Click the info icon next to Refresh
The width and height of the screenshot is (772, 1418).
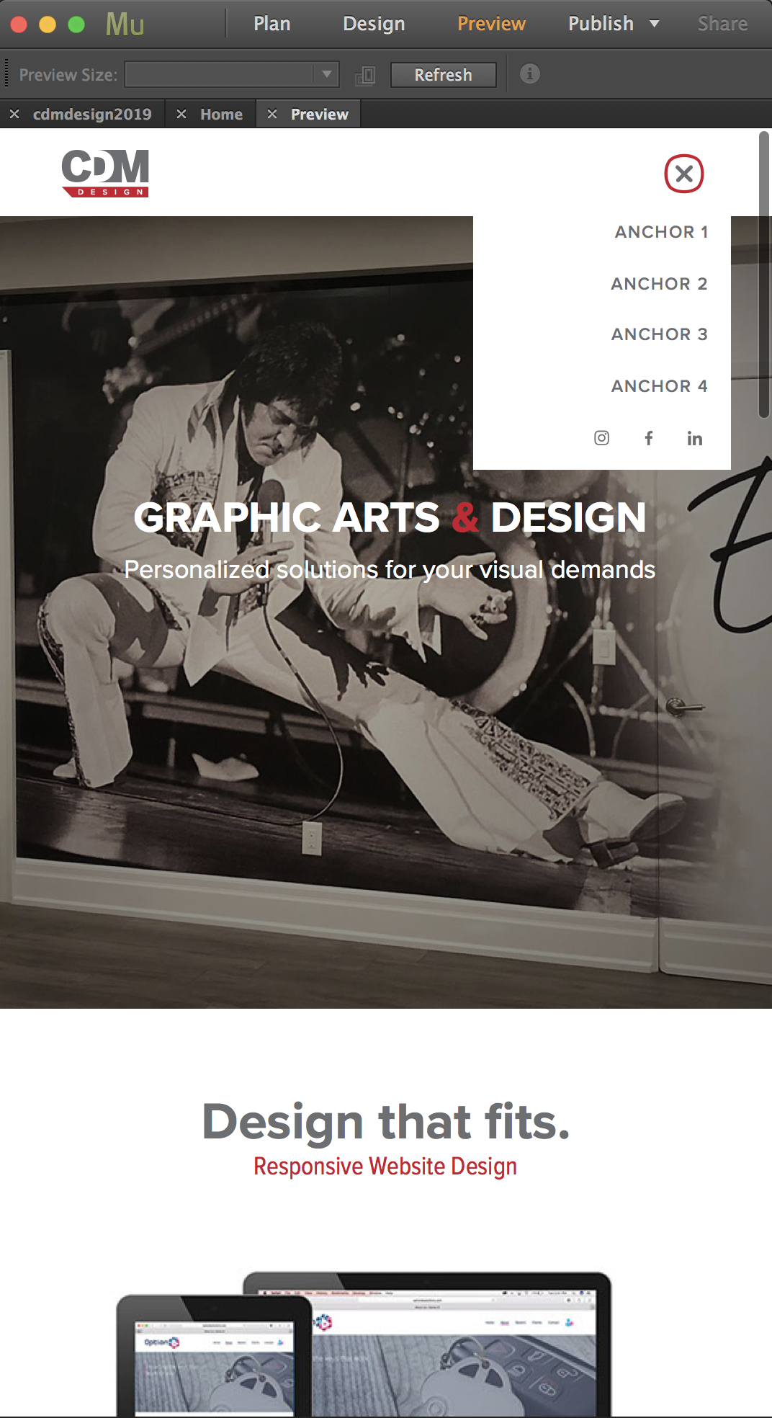click(x=529, y=73)
